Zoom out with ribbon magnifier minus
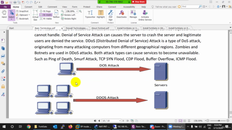Image resolution: width=232 pixels, height=130 pixels. (x=62, y=11)
